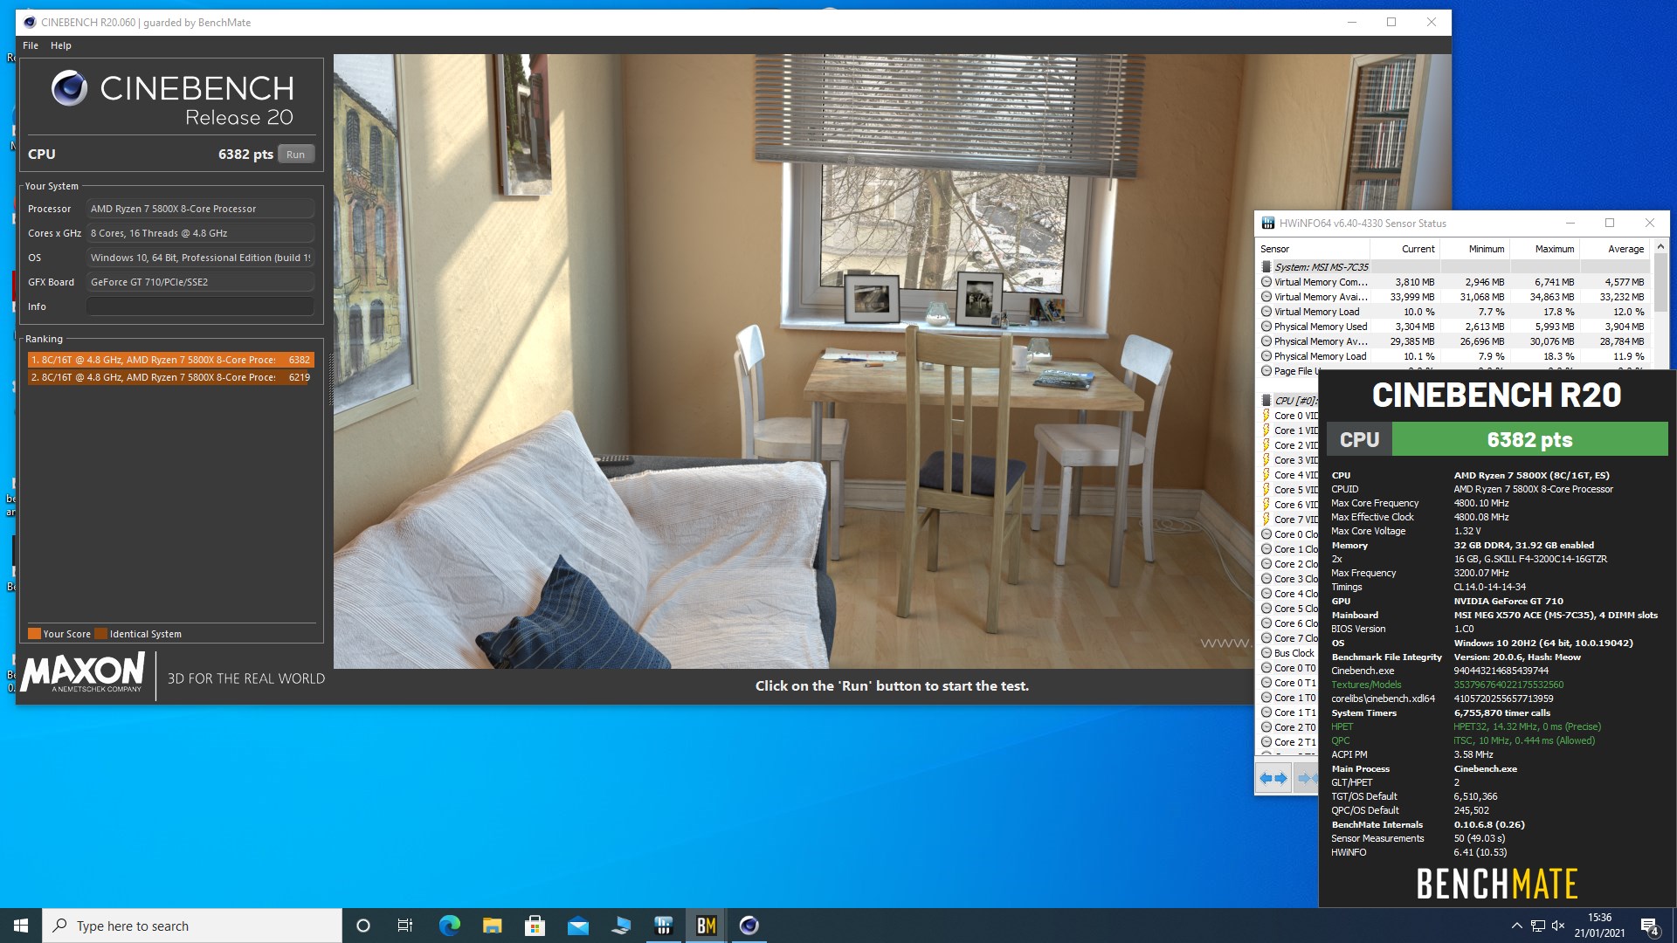The height and width of the screenshot is (943, 1677).
Task: Select the Physical Memory Load sensor row
Action: 1453,356
